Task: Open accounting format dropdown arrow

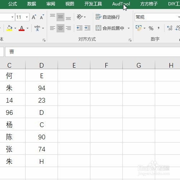Action: click(x=144, y=28)
